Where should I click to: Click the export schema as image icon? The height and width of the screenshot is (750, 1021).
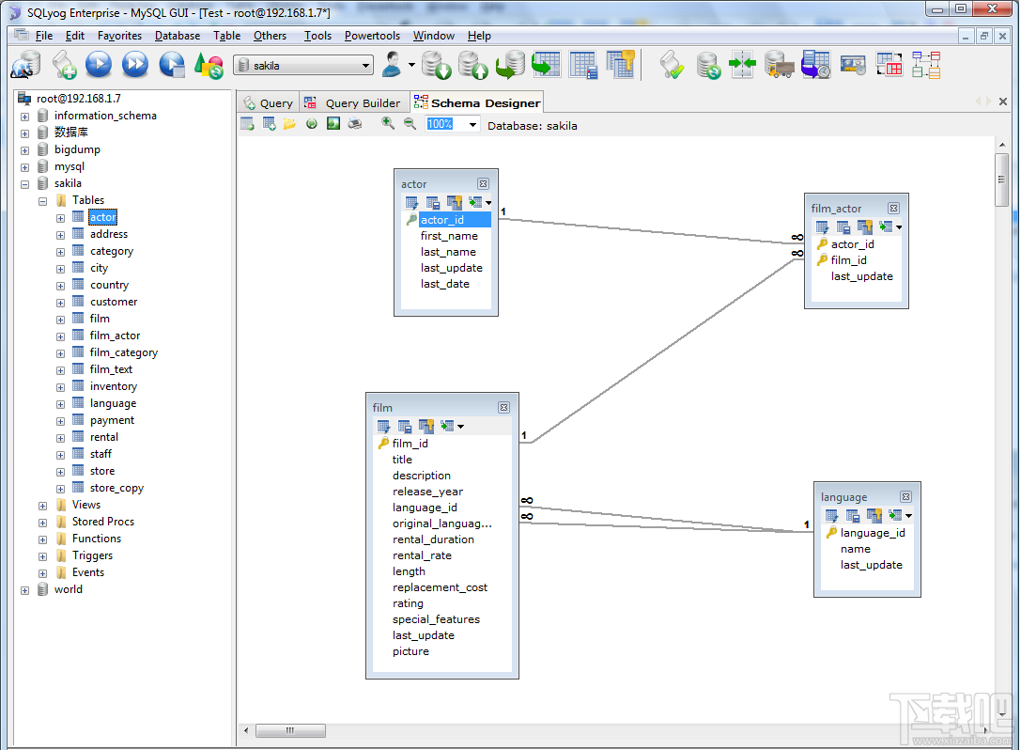(333, 123)
